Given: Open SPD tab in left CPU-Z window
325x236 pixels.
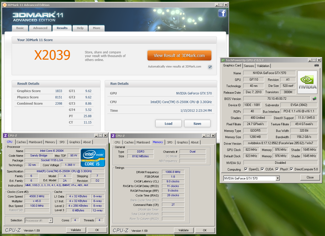Looking at the screenshot, I should (x=62, y=142).
